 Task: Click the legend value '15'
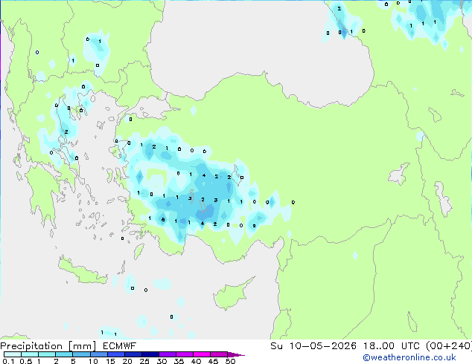[110, 361]
